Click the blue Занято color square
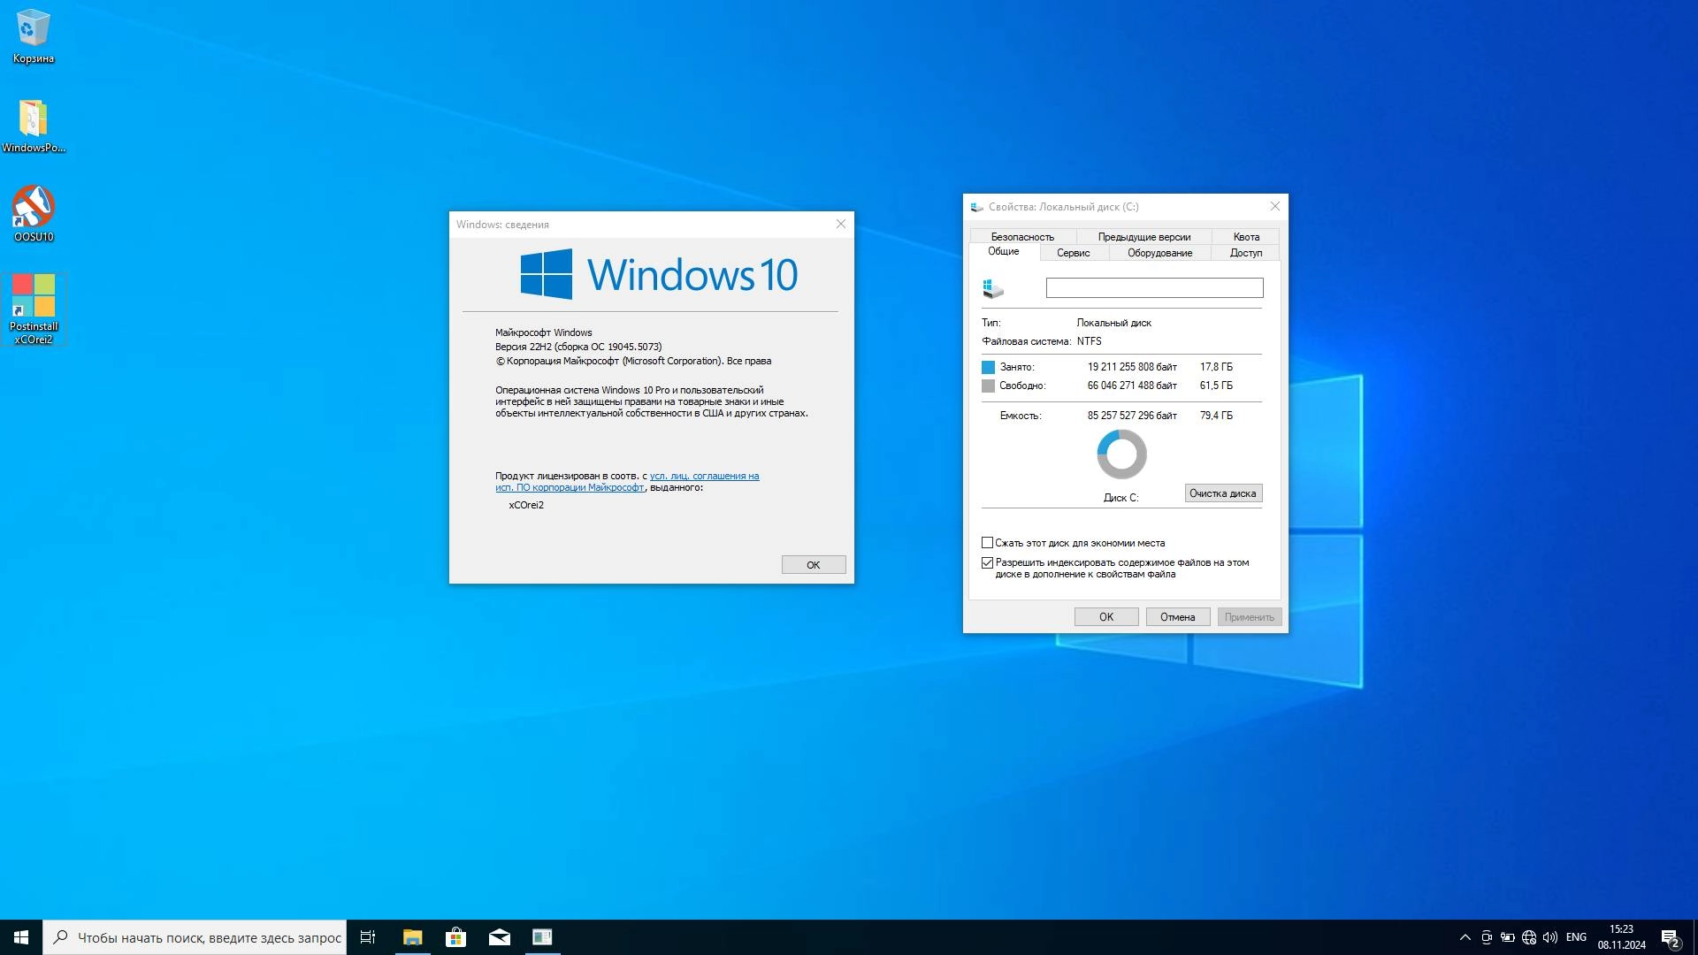 pyautogui.click(x=988, y=367)
